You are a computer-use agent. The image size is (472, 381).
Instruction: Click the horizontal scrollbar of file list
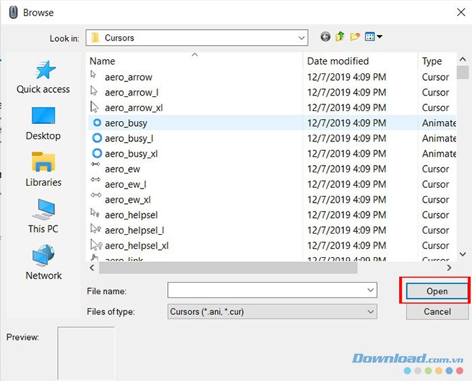click(x=228, y=268)
